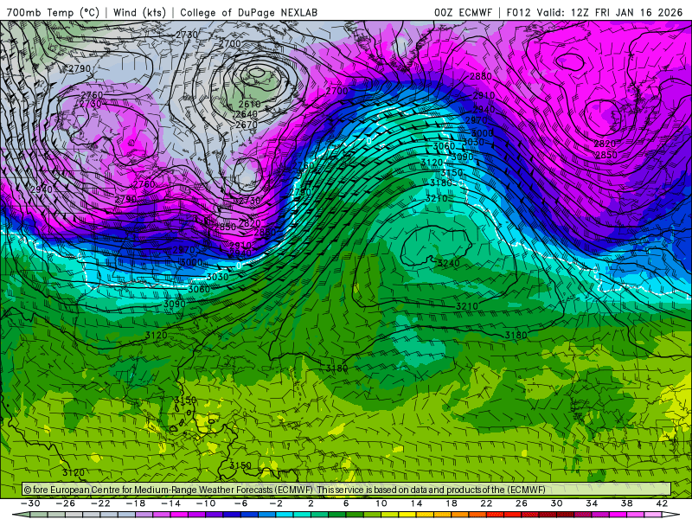The image size is (692, 519).
Task: Click the positive 14 value on the temperature scale
Action: (416, 503)
